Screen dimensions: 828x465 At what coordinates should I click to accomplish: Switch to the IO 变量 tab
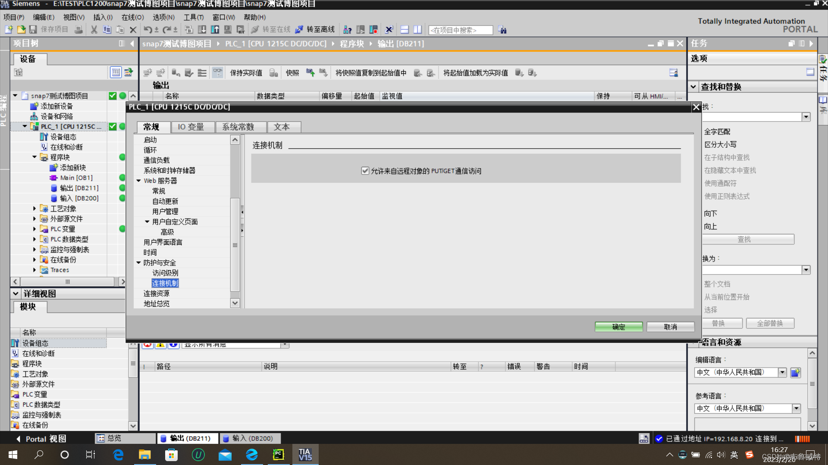click(x=192, y=127)
